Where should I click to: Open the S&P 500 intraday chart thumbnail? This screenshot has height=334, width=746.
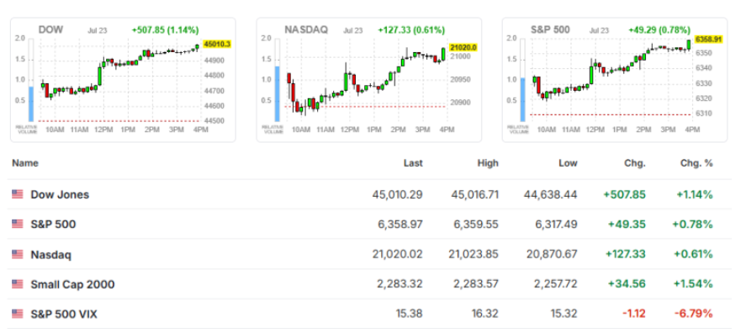(x=615, y=80)
